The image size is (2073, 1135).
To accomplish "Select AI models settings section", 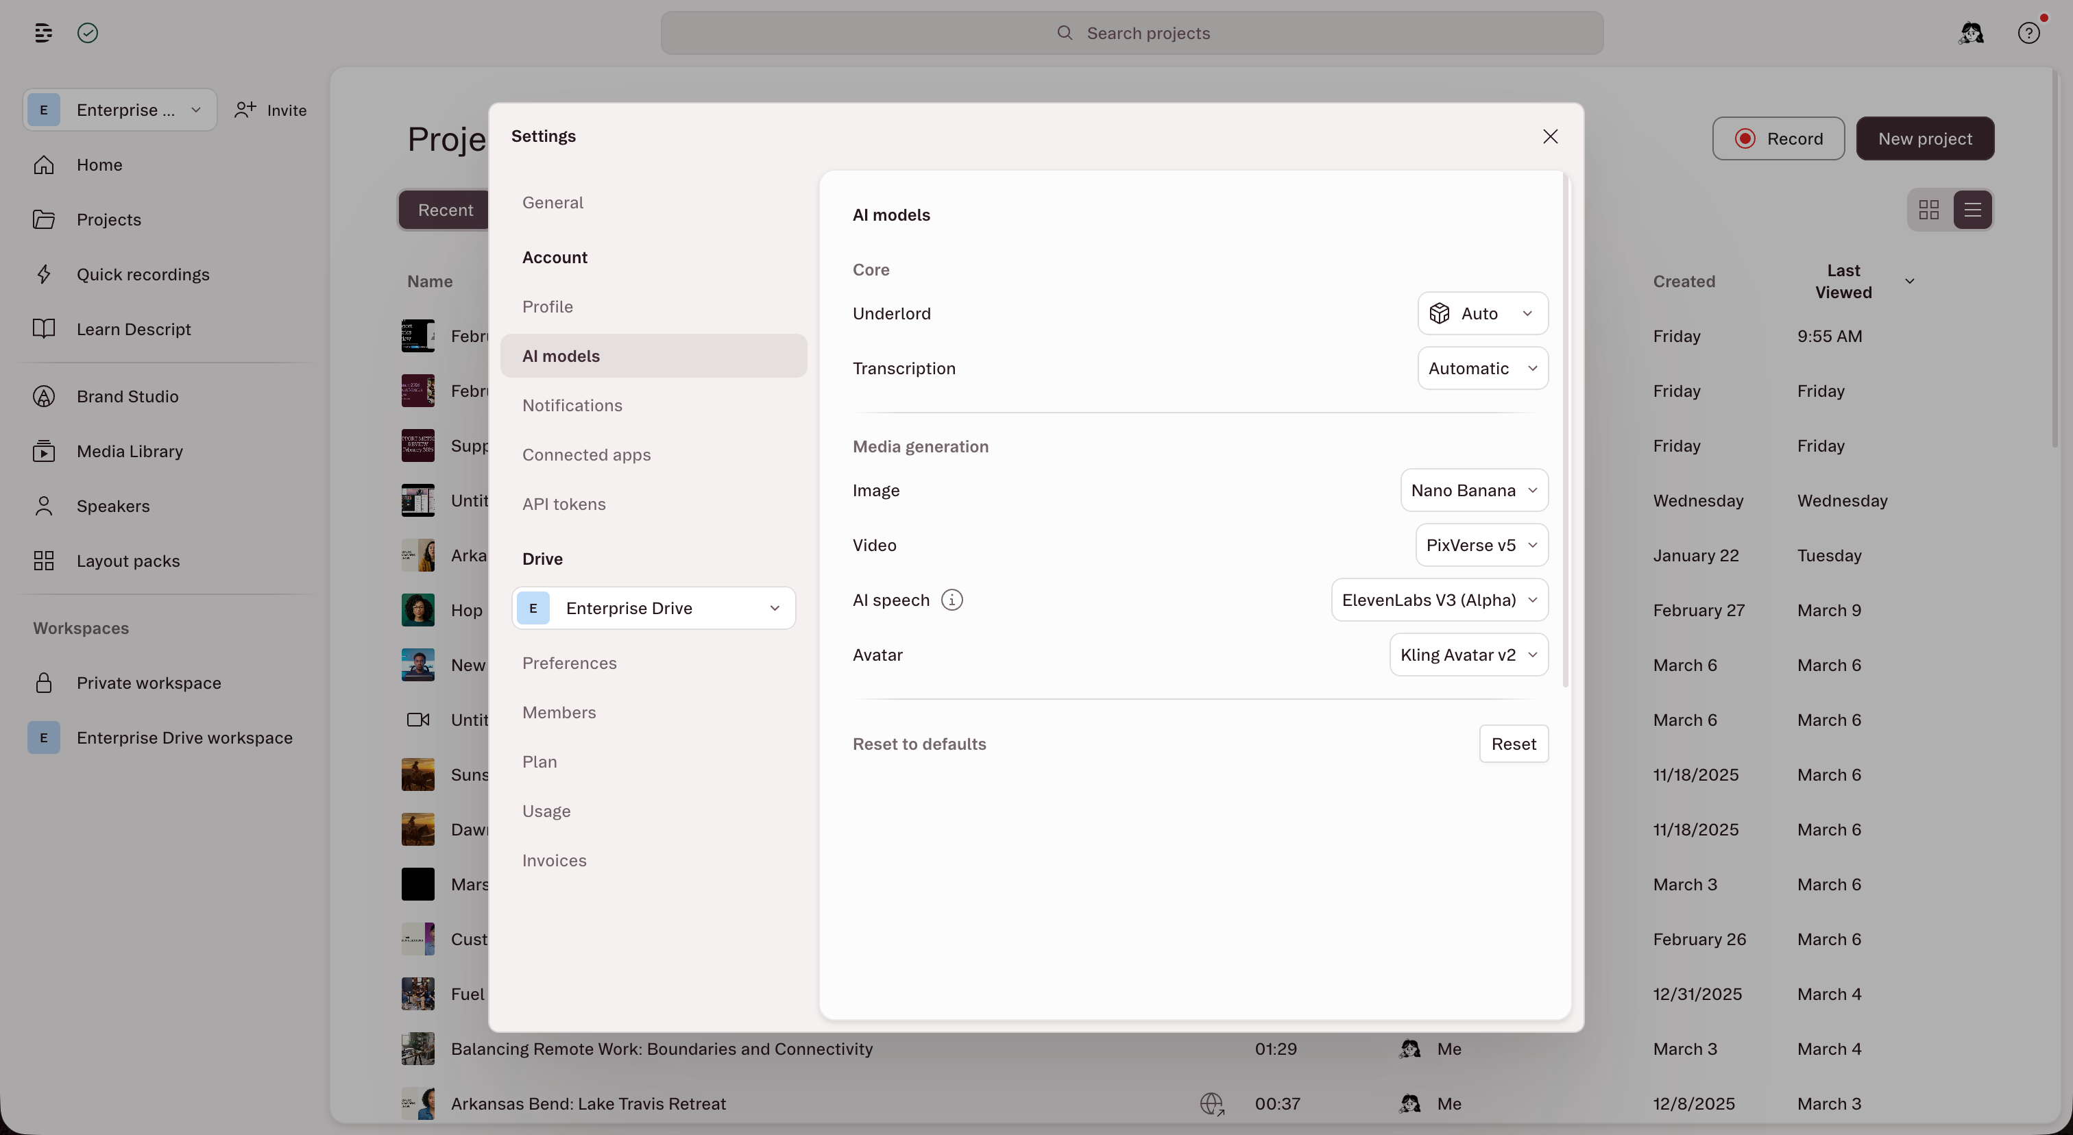I will click(653, 356).
